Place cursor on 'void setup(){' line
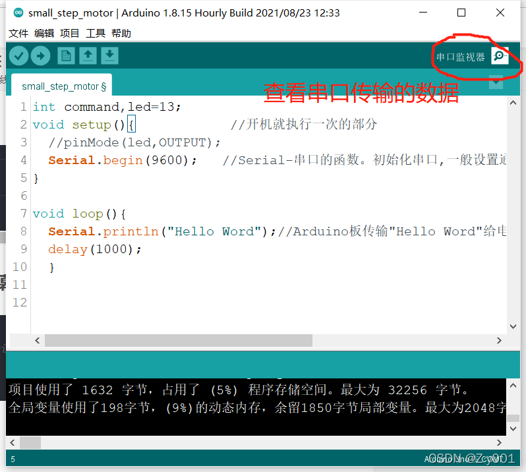The image size is (526, 472). [x=84, y=125]
